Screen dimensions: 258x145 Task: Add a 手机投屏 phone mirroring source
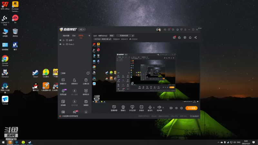132,108
